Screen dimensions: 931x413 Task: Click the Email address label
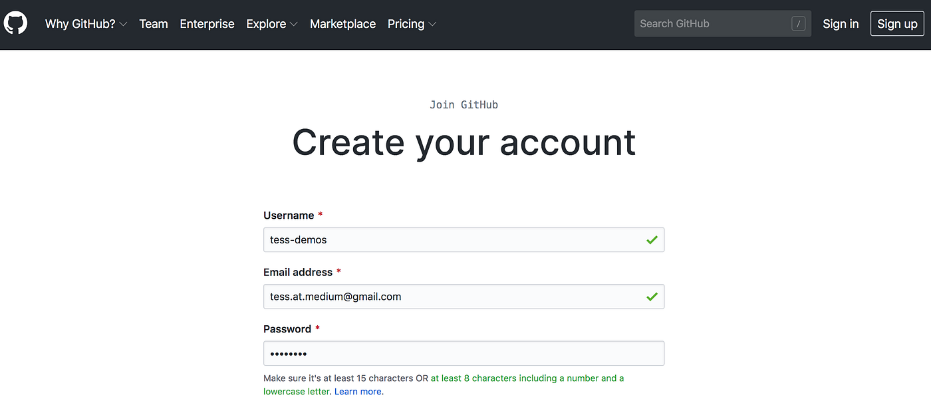298,272
